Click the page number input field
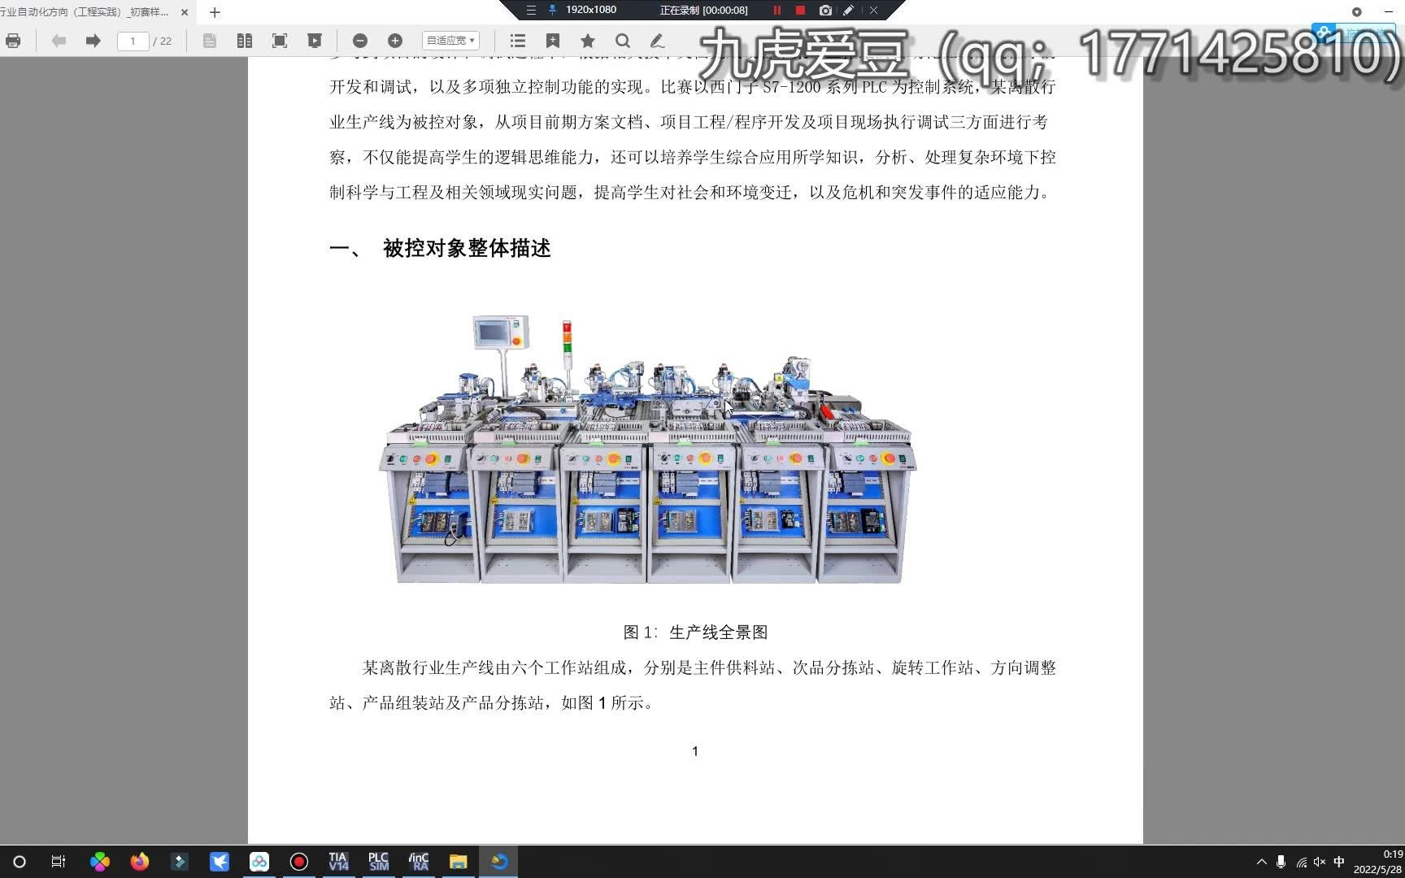 tap(133, 41)
